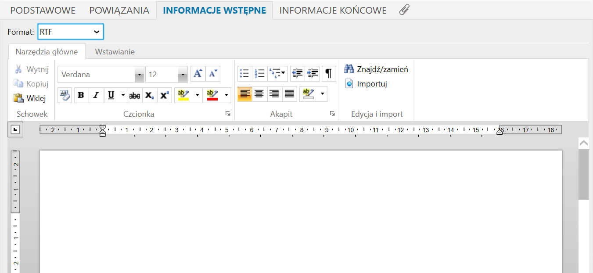Open Verdana font name dropdown
Image resolution: width=593 pixels, height=273 pixels.
[140, 75]
